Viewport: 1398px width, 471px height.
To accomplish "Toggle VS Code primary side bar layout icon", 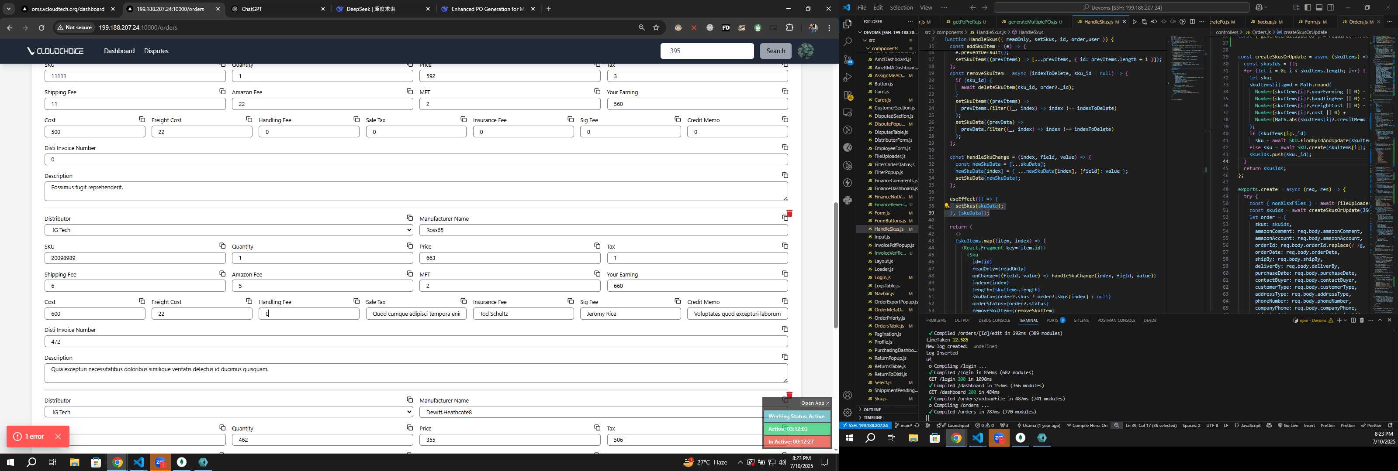I will coord(1308,7).
